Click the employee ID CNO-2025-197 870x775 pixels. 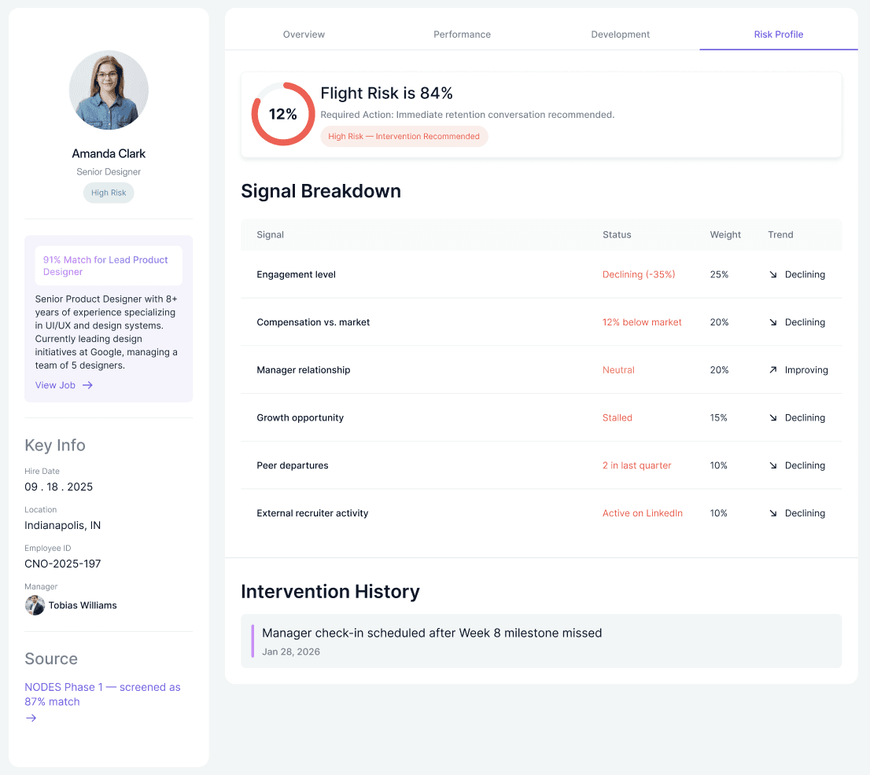pyautogui.click(x=63, y=564)
